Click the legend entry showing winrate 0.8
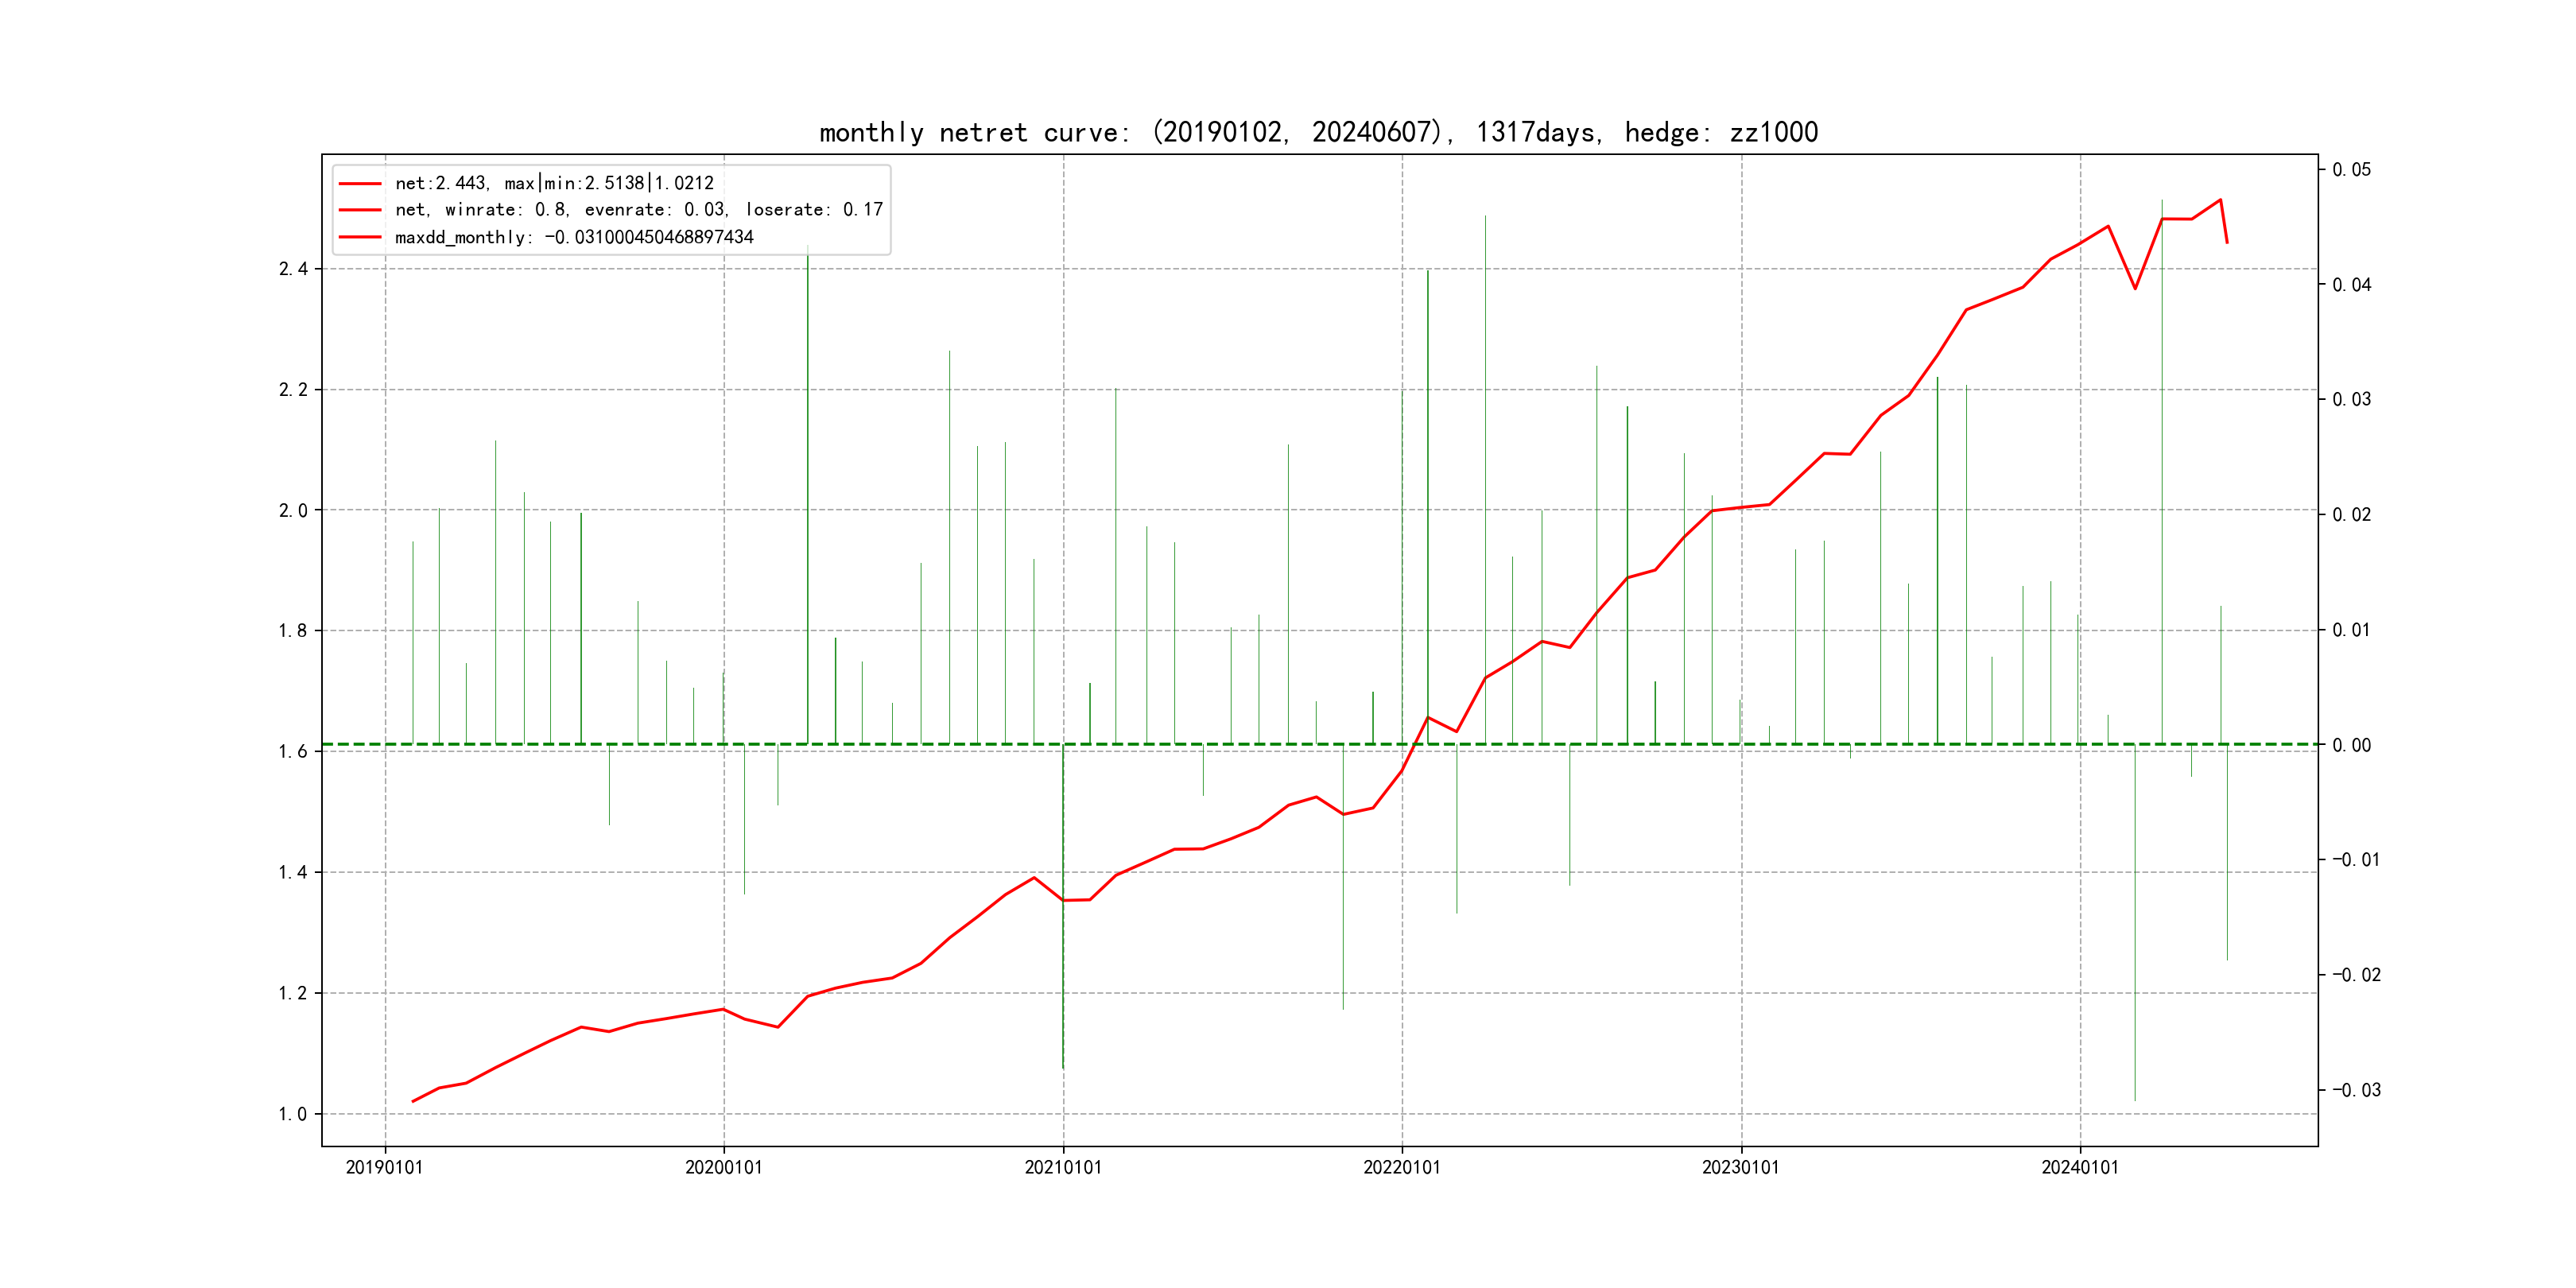 click(638, 210)
